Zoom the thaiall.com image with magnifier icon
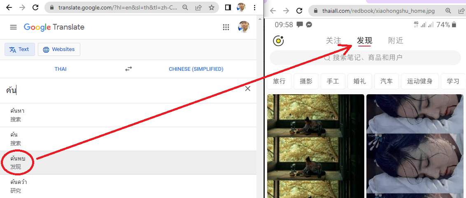466x198 pixels. pyautogui.click(x=448, y=11)
